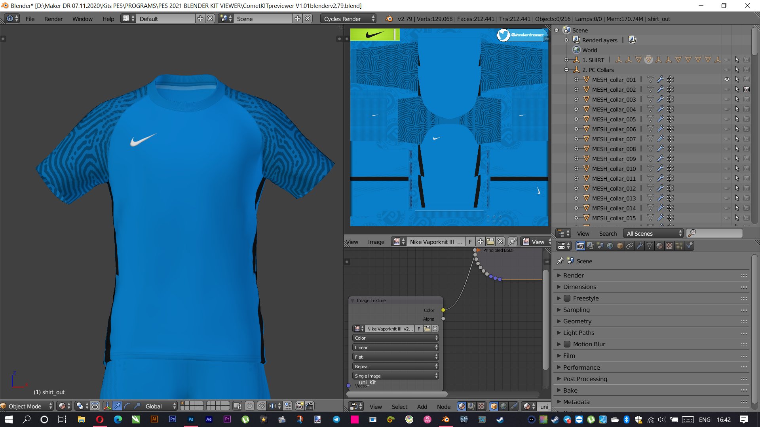
Task: Click Search in the outliner header
Action: 608,233
